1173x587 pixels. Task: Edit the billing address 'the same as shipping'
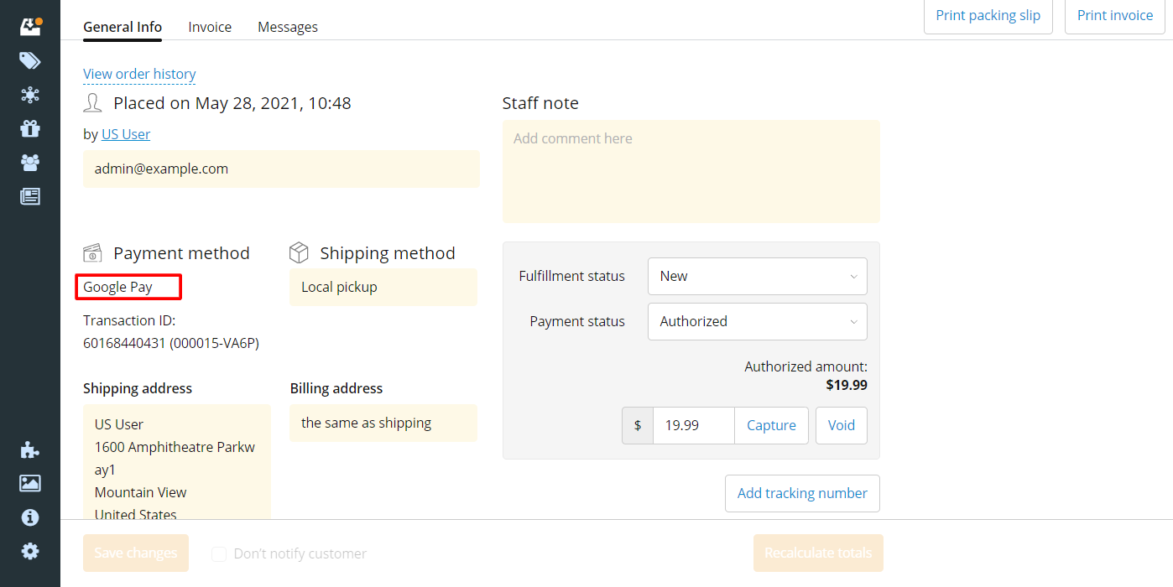point(383,423)
